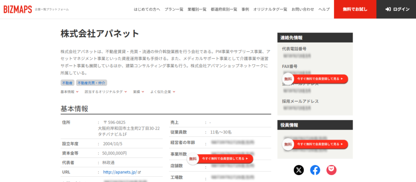Click the 採用メールアドレス label
416x182 pixels.
pos(300,101)
